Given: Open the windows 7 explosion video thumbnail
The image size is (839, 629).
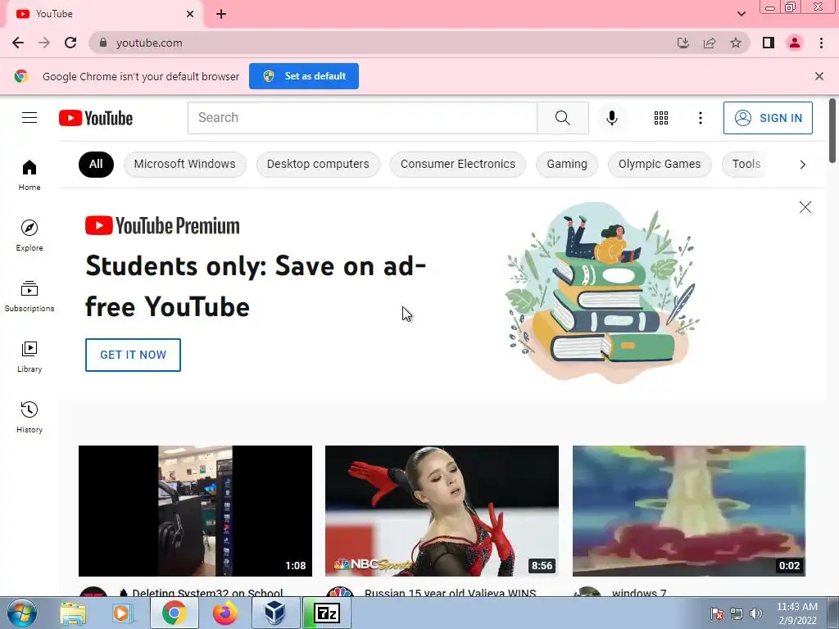Looking at the screenshot, I should 688,511.
